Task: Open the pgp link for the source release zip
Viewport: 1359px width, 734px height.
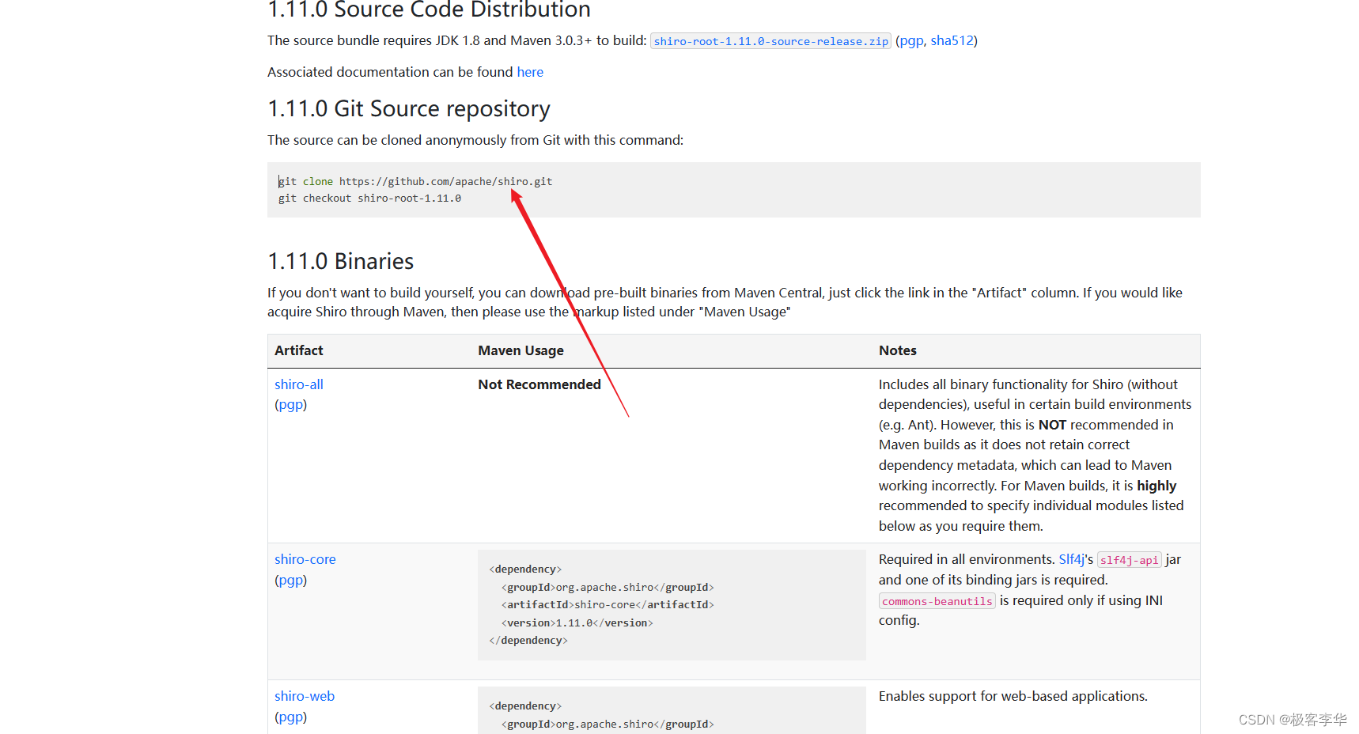Action: [911, 40]
